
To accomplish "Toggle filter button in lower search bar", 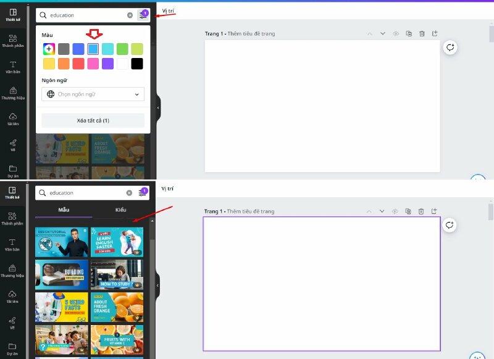I will (143, 192).
